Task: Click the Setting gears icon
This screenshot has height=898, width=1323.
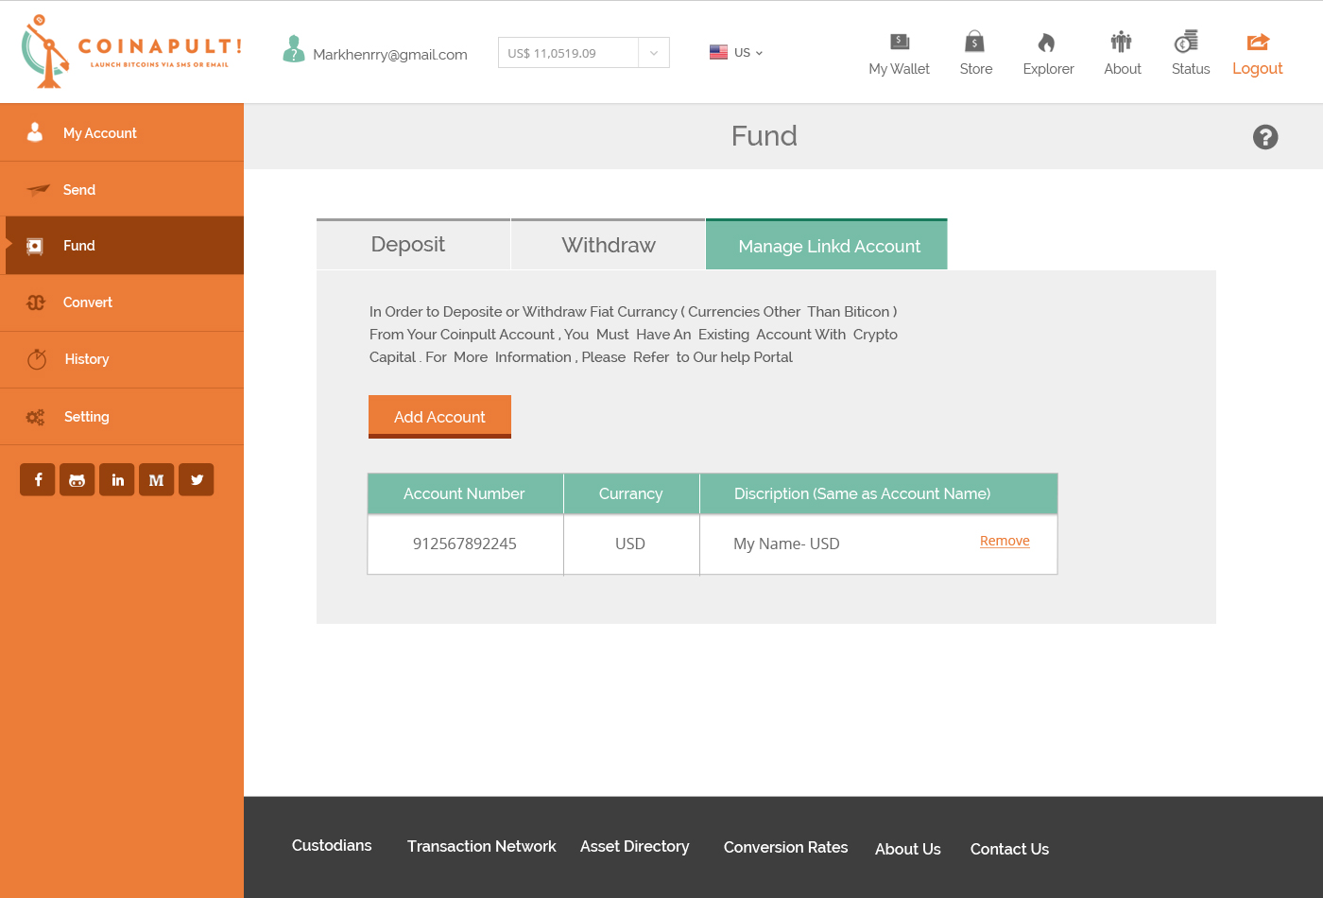Action: pos(35,417)
